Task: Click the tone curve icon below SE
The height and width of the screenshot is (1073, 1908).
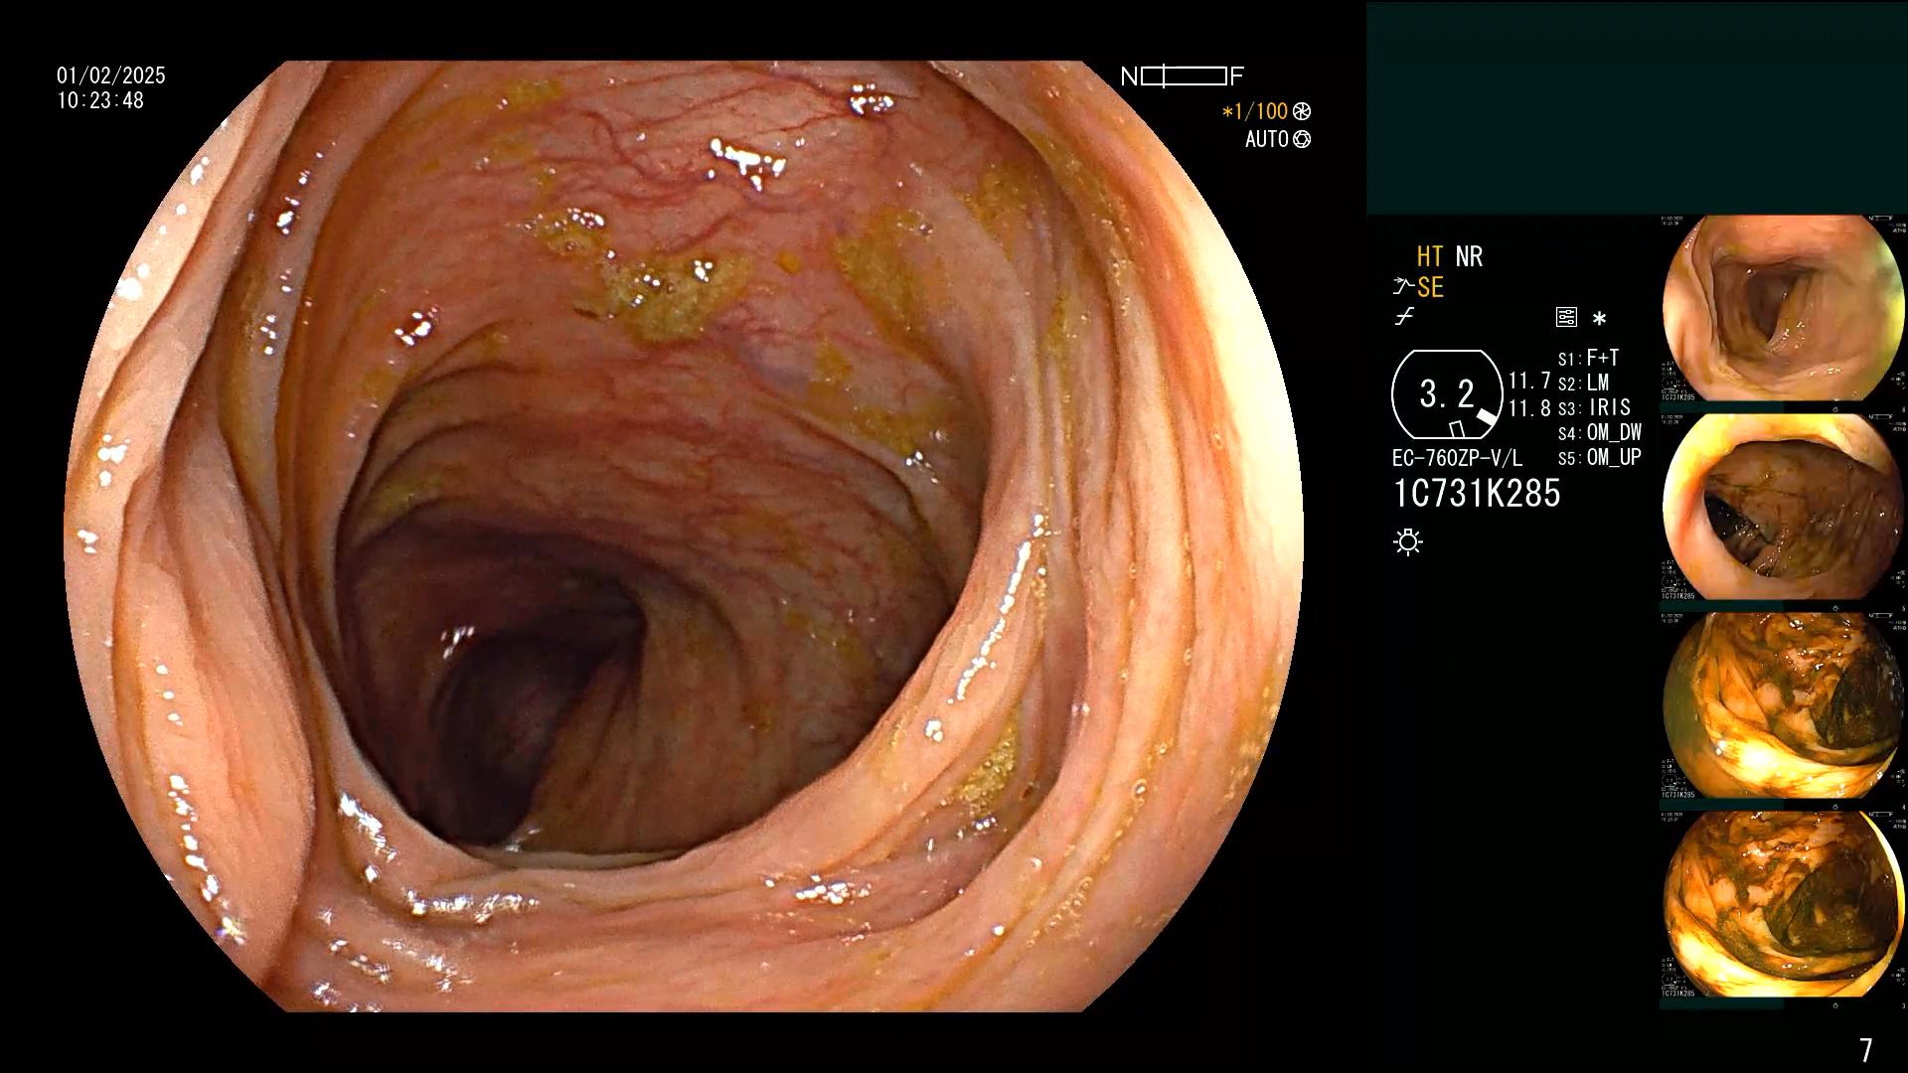Action: (x=1404, y=317)
